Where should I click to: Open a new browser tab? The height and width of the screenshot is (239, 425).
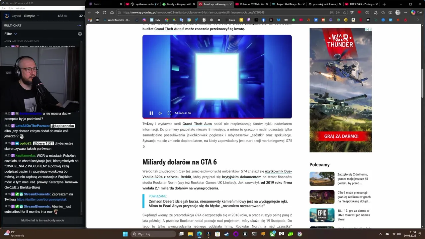coord(384,4)
